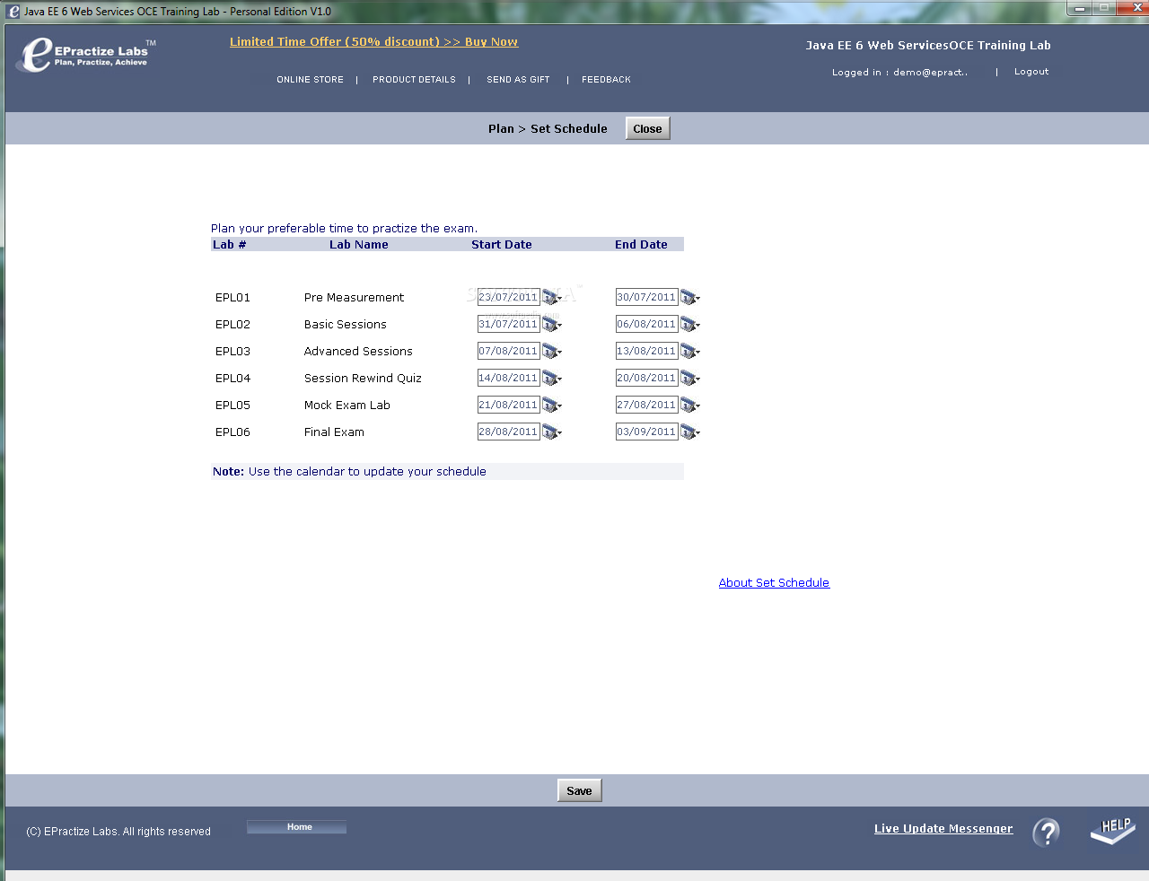Open calendar for Mock Exam Lab end date

tap(690, 406)
